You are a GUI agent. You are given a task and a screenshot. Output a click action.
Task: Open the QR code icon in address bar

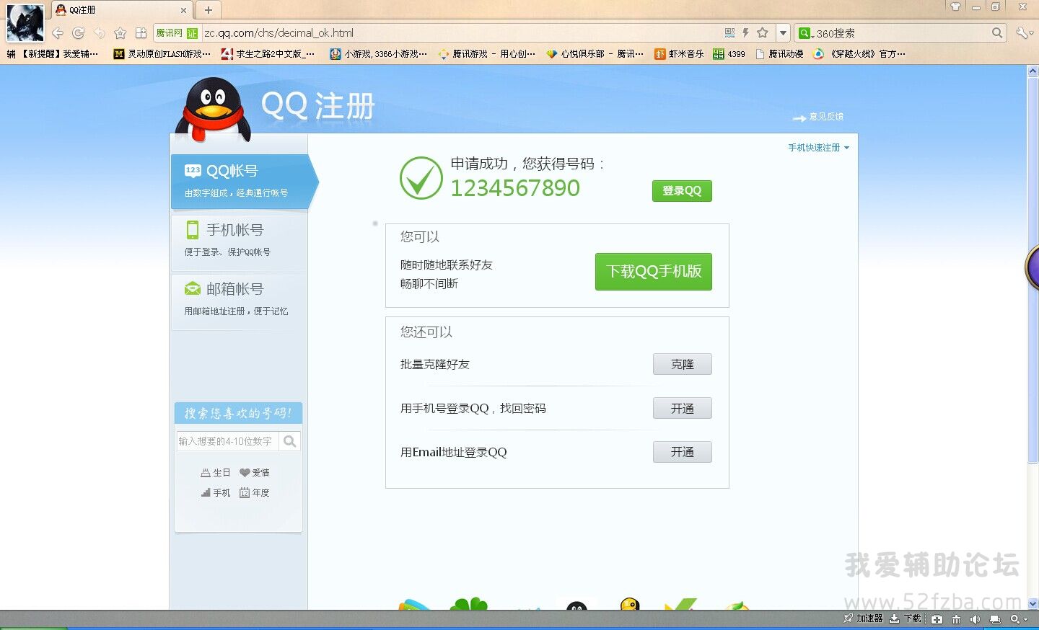pyautogui.click(x=729, y=33)
